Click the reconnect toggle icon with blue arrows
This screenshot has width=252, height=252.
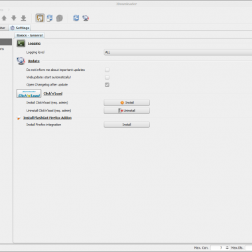click(x=50, y=18)
